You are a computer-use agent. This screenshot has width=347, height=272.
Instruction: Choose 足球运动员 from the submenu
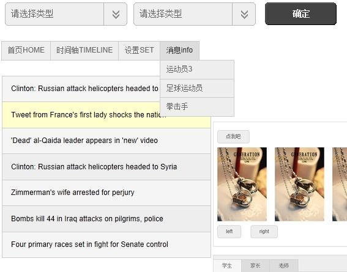(x=197, y=89)
